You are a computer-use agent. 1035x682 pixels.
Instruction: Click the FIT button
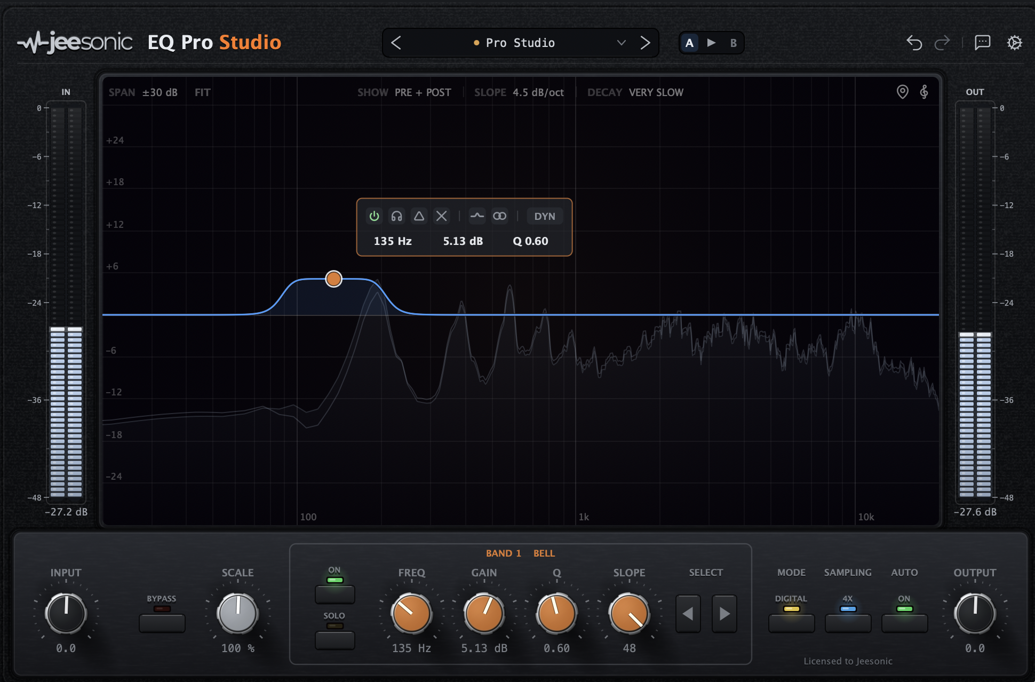202,92
